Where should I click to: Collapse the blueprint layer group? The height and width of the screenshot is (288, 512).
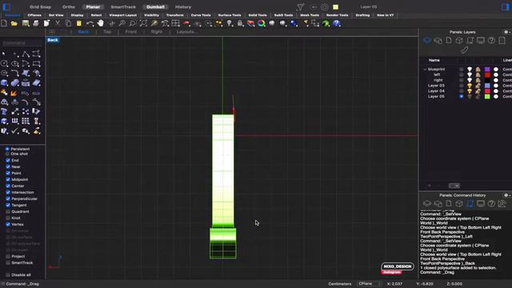tap(425, 70)
